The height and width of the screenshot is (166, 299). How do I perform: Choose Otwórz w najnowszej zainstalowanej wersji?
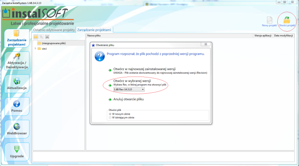point(144,69)
